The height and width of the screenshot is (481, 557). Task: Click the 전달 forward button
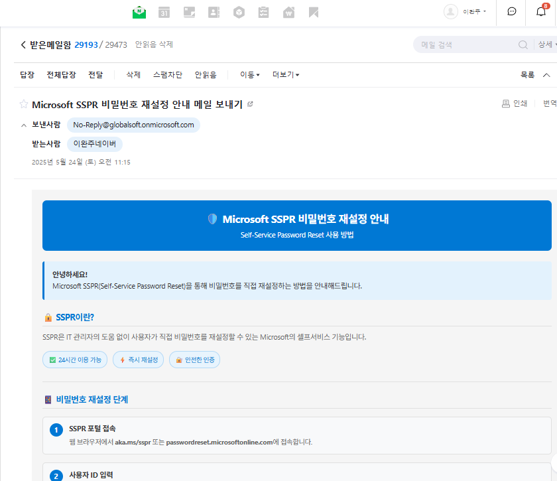pos(95,75)
